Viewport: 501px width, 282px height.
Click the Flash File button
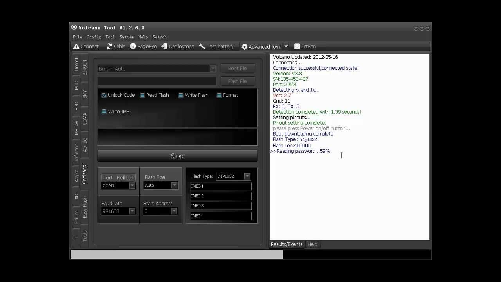238,81
